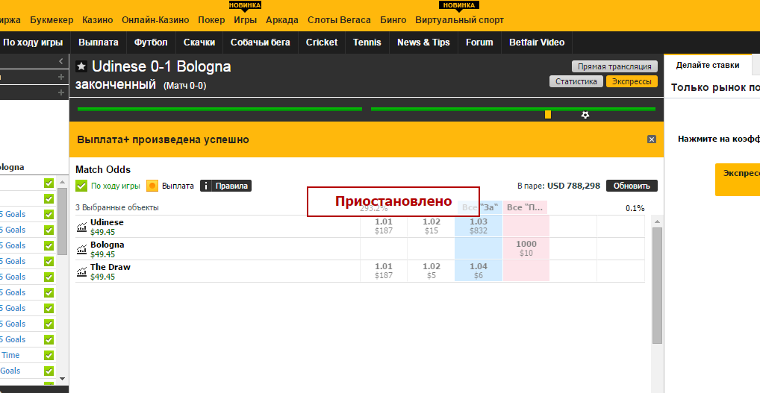This screenshot has height=393, width=760.
Task: Click the green checkmark on the Time row
Action: (x=49, y=355)
